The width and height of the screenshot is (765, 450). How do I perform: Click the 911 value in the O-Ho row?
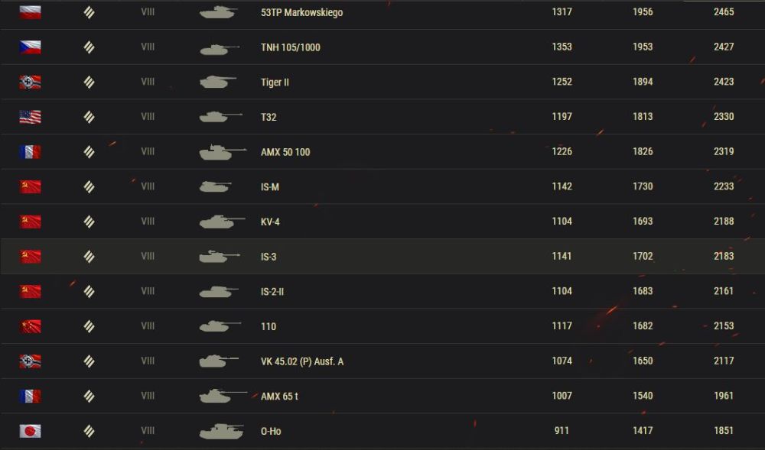(562, 431)
